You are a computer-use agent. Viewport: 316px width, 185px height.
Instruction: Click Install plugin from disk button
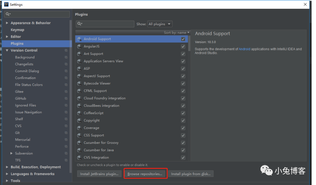coord(191,174)
